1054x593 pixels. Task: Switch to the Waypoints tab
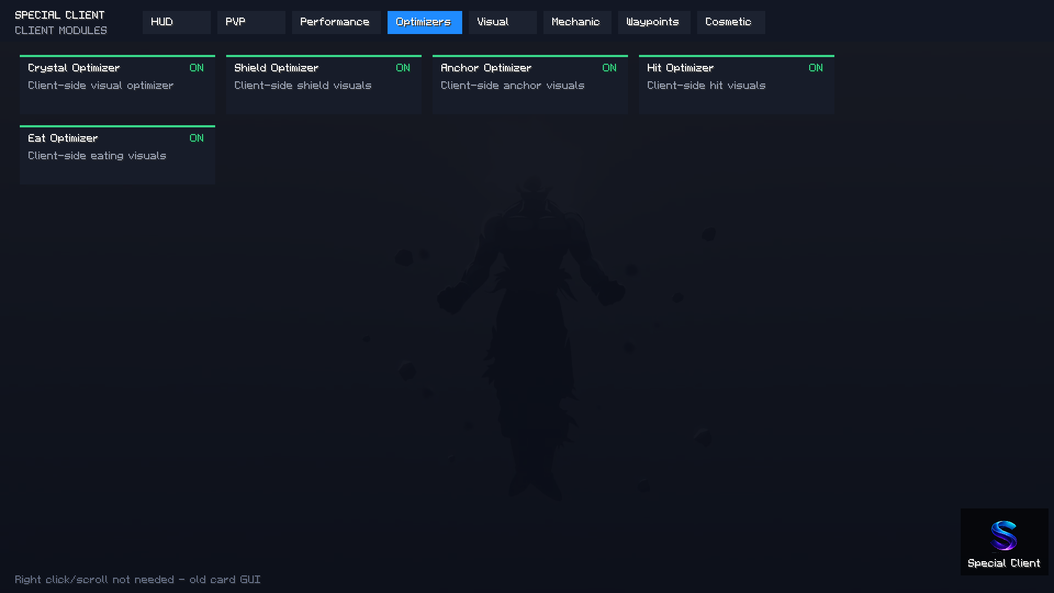pos(654,23)
